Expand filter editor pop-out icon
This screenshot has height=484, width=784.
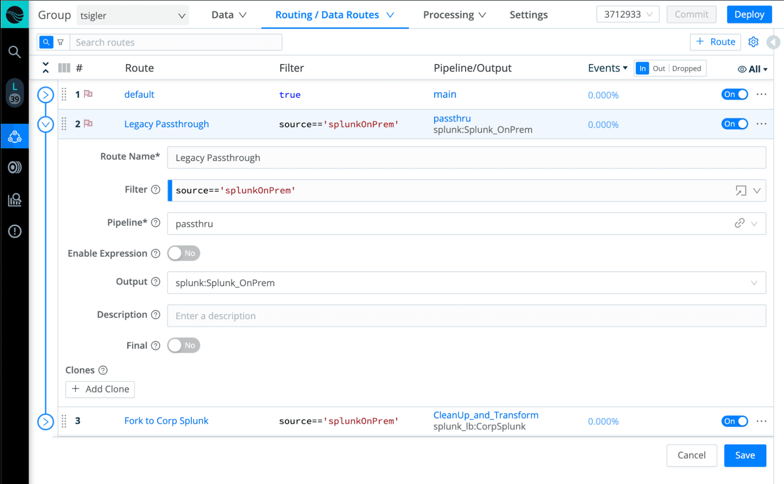[x=740, y=191]
